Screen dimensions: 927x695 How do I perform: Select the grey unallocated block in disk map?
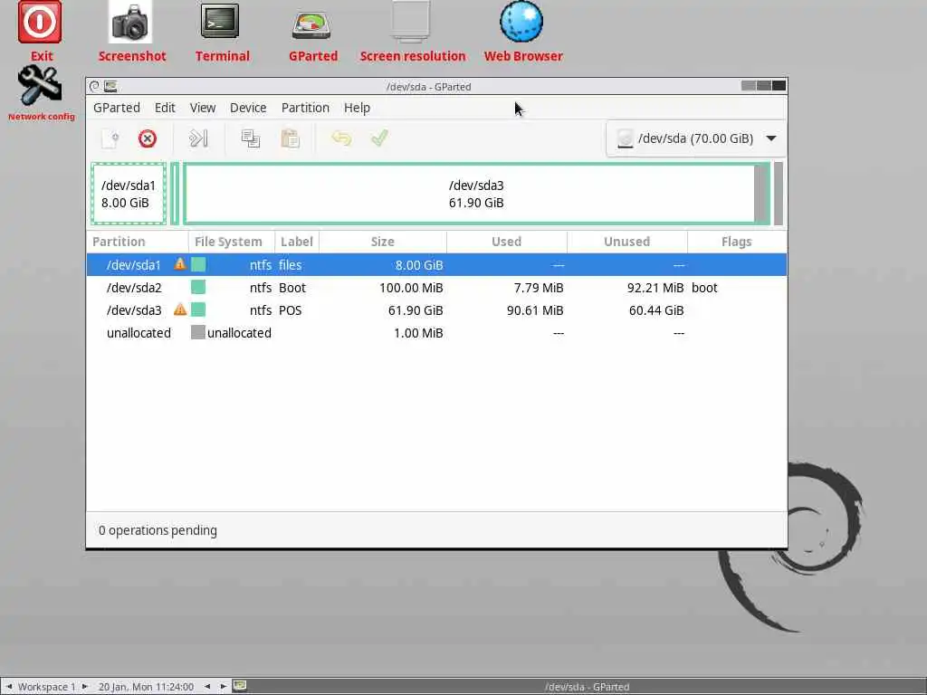[x=779, y=194]
